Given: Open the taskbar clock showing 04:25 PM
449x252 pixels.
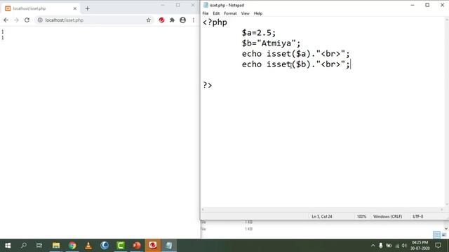Looking at the screenshot, I should pyautogui.click(x=420, y=246).
